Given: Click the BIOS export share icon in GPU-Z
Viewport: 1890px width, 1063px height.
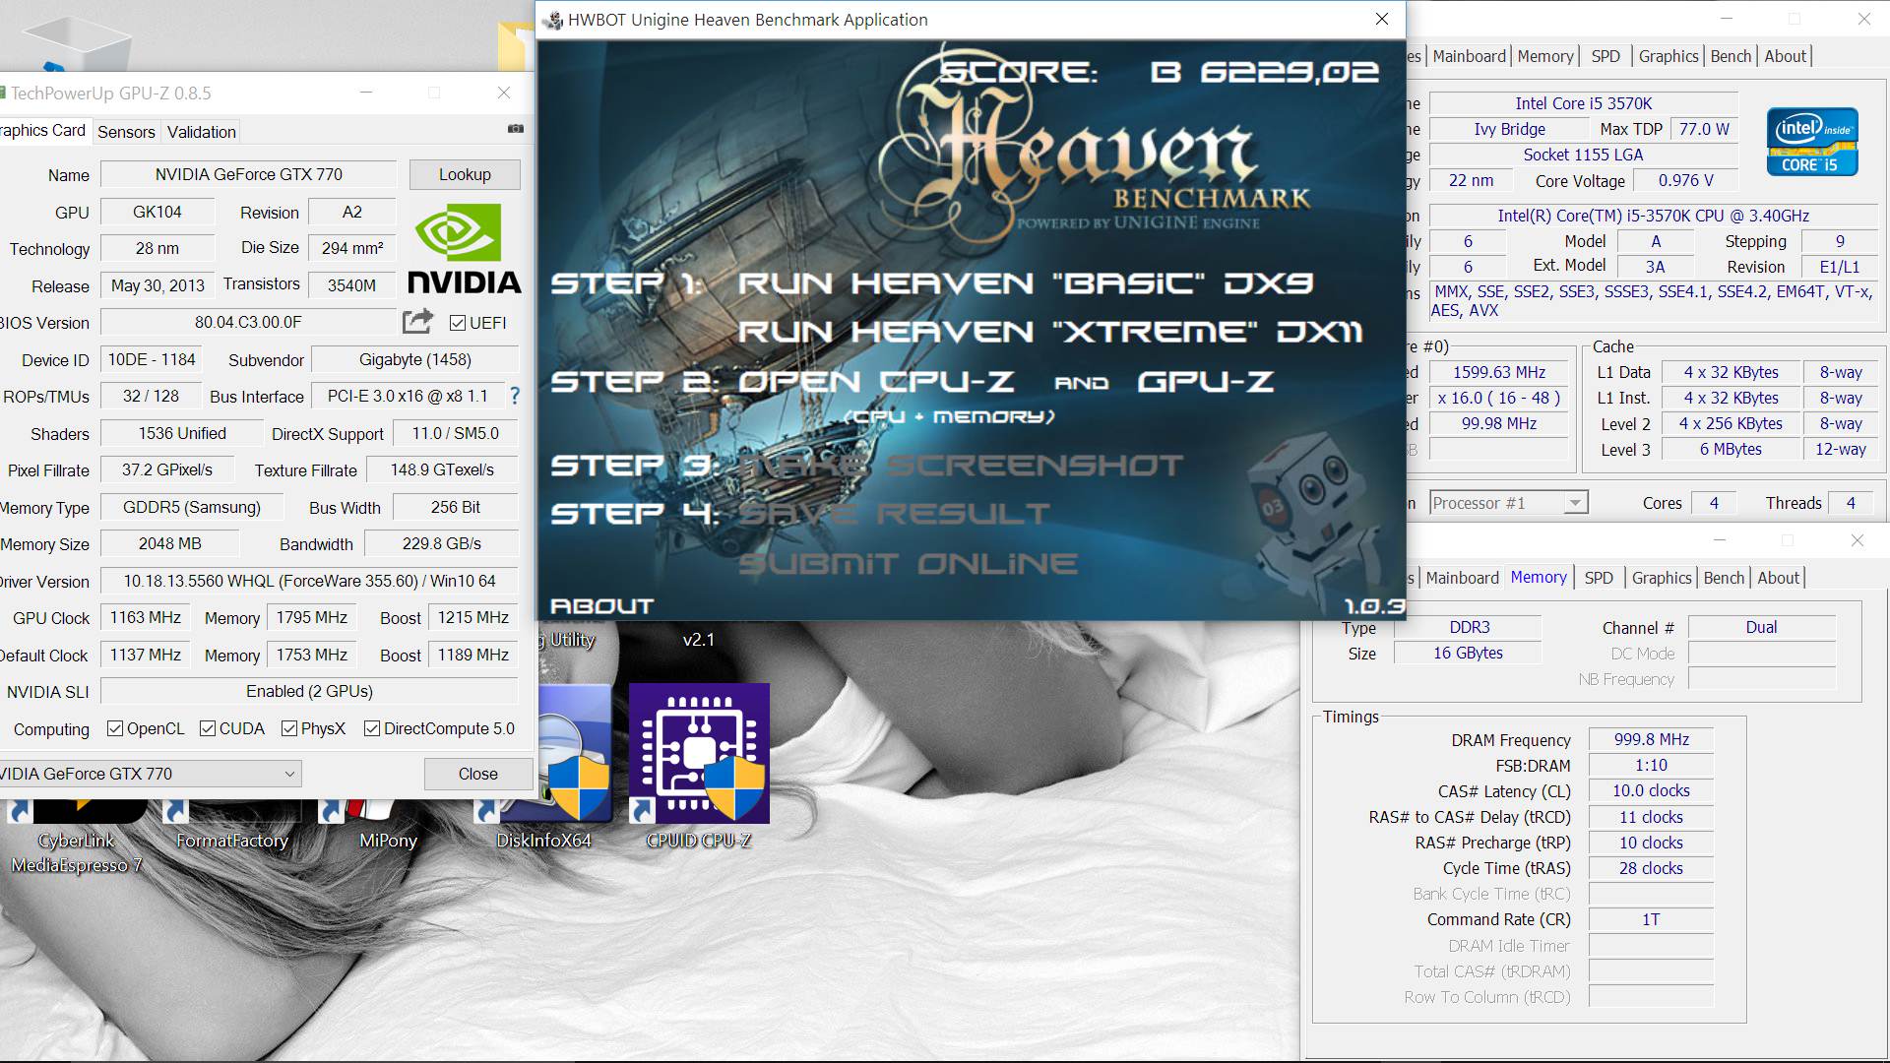Looking at the screenshot, I should tap(417, 321).
